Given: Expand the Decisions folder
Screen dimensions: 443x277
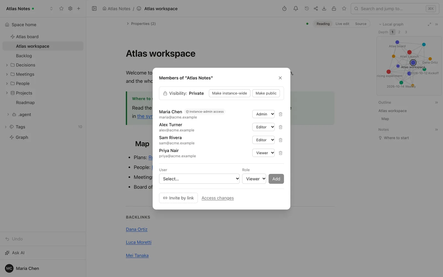Looking at the screenshot, I should (x=7, y=65).
